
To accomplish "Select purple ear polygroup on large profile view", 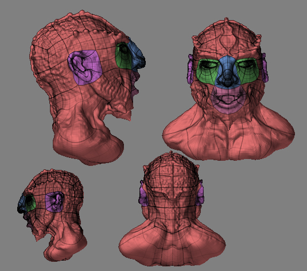I will [x=85, y=67].
